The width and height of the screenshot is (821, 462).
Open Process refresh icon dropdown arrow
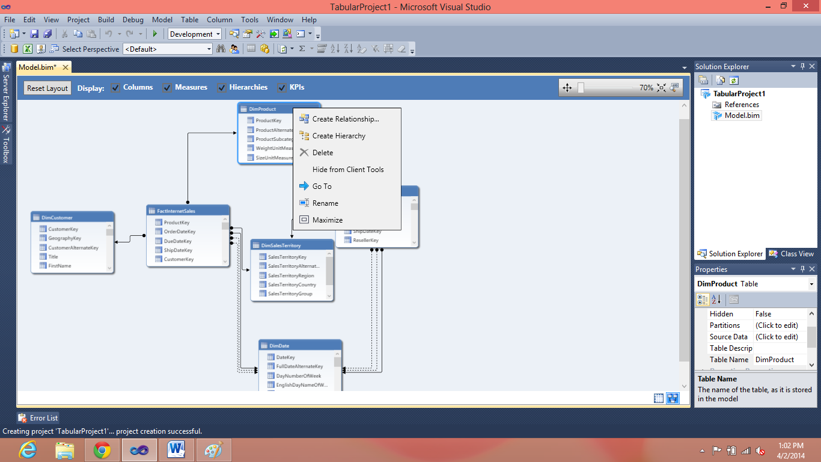292,49
